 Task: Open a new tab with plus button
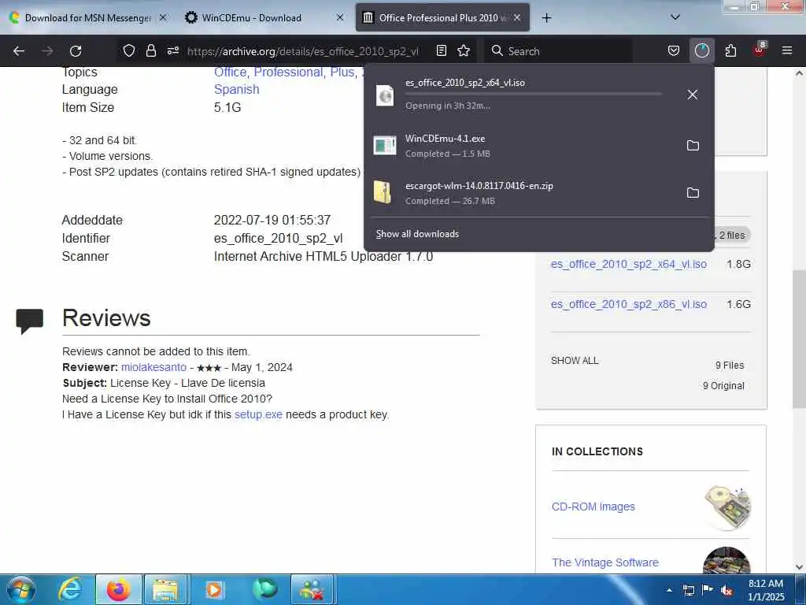(x=546, y=18)
